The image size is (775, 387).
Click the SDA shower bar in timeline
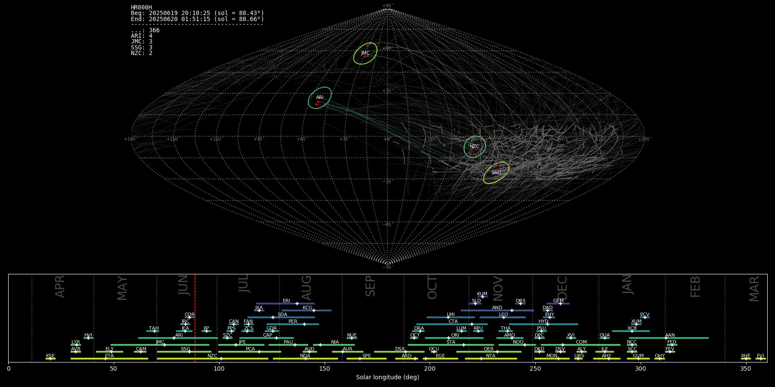point(281,317)
